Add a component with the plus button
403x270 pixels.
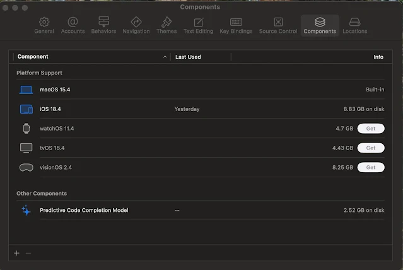16,253
